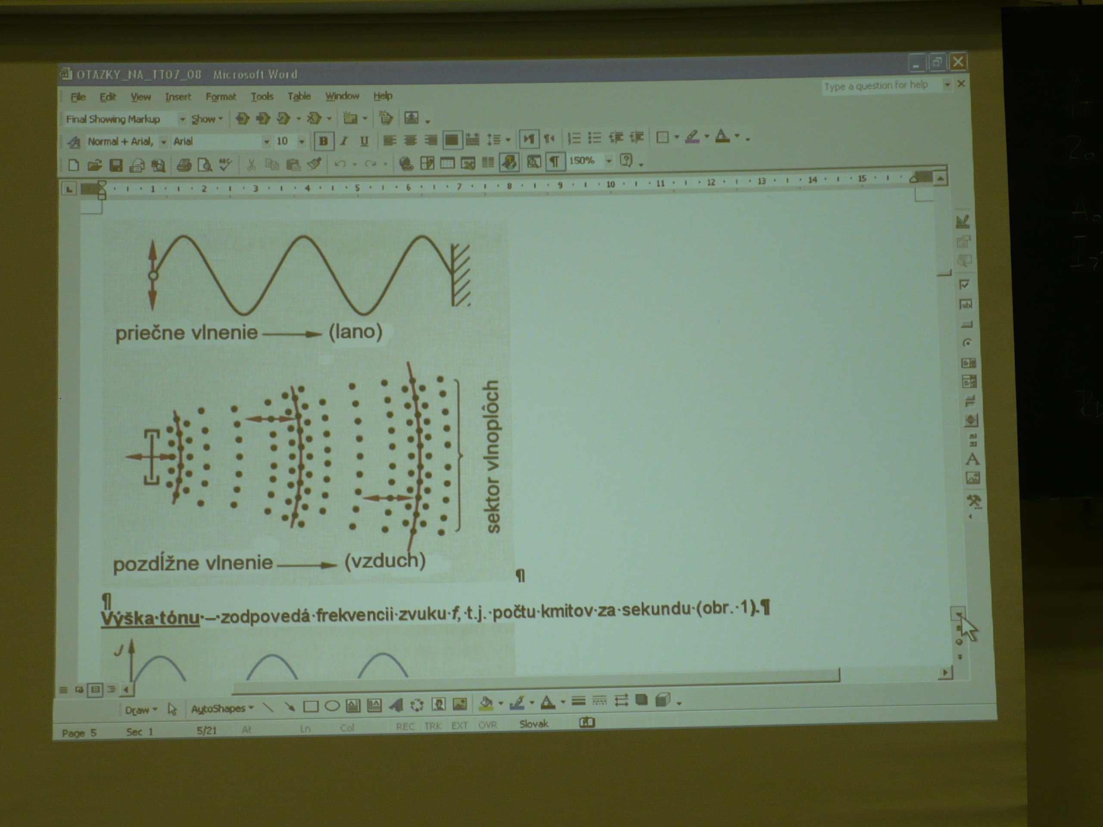Click the numbered list icon
This screenshot has width=1103, height=827.
(574, 138)
